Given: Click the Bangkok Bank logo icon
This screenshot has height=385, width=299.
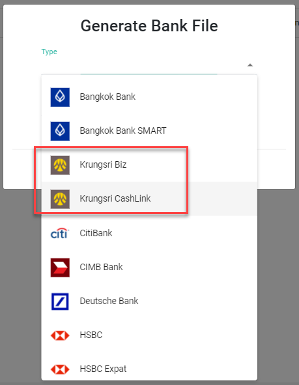Looking at the screenshot, I should point(60,97).
